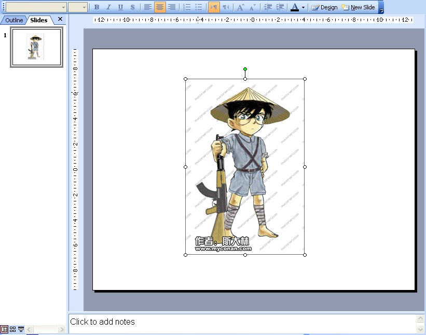The image size is (426, 335).
Task: Click the toolbar move handle
Action: pyautogui.click(x=4, y=7)
